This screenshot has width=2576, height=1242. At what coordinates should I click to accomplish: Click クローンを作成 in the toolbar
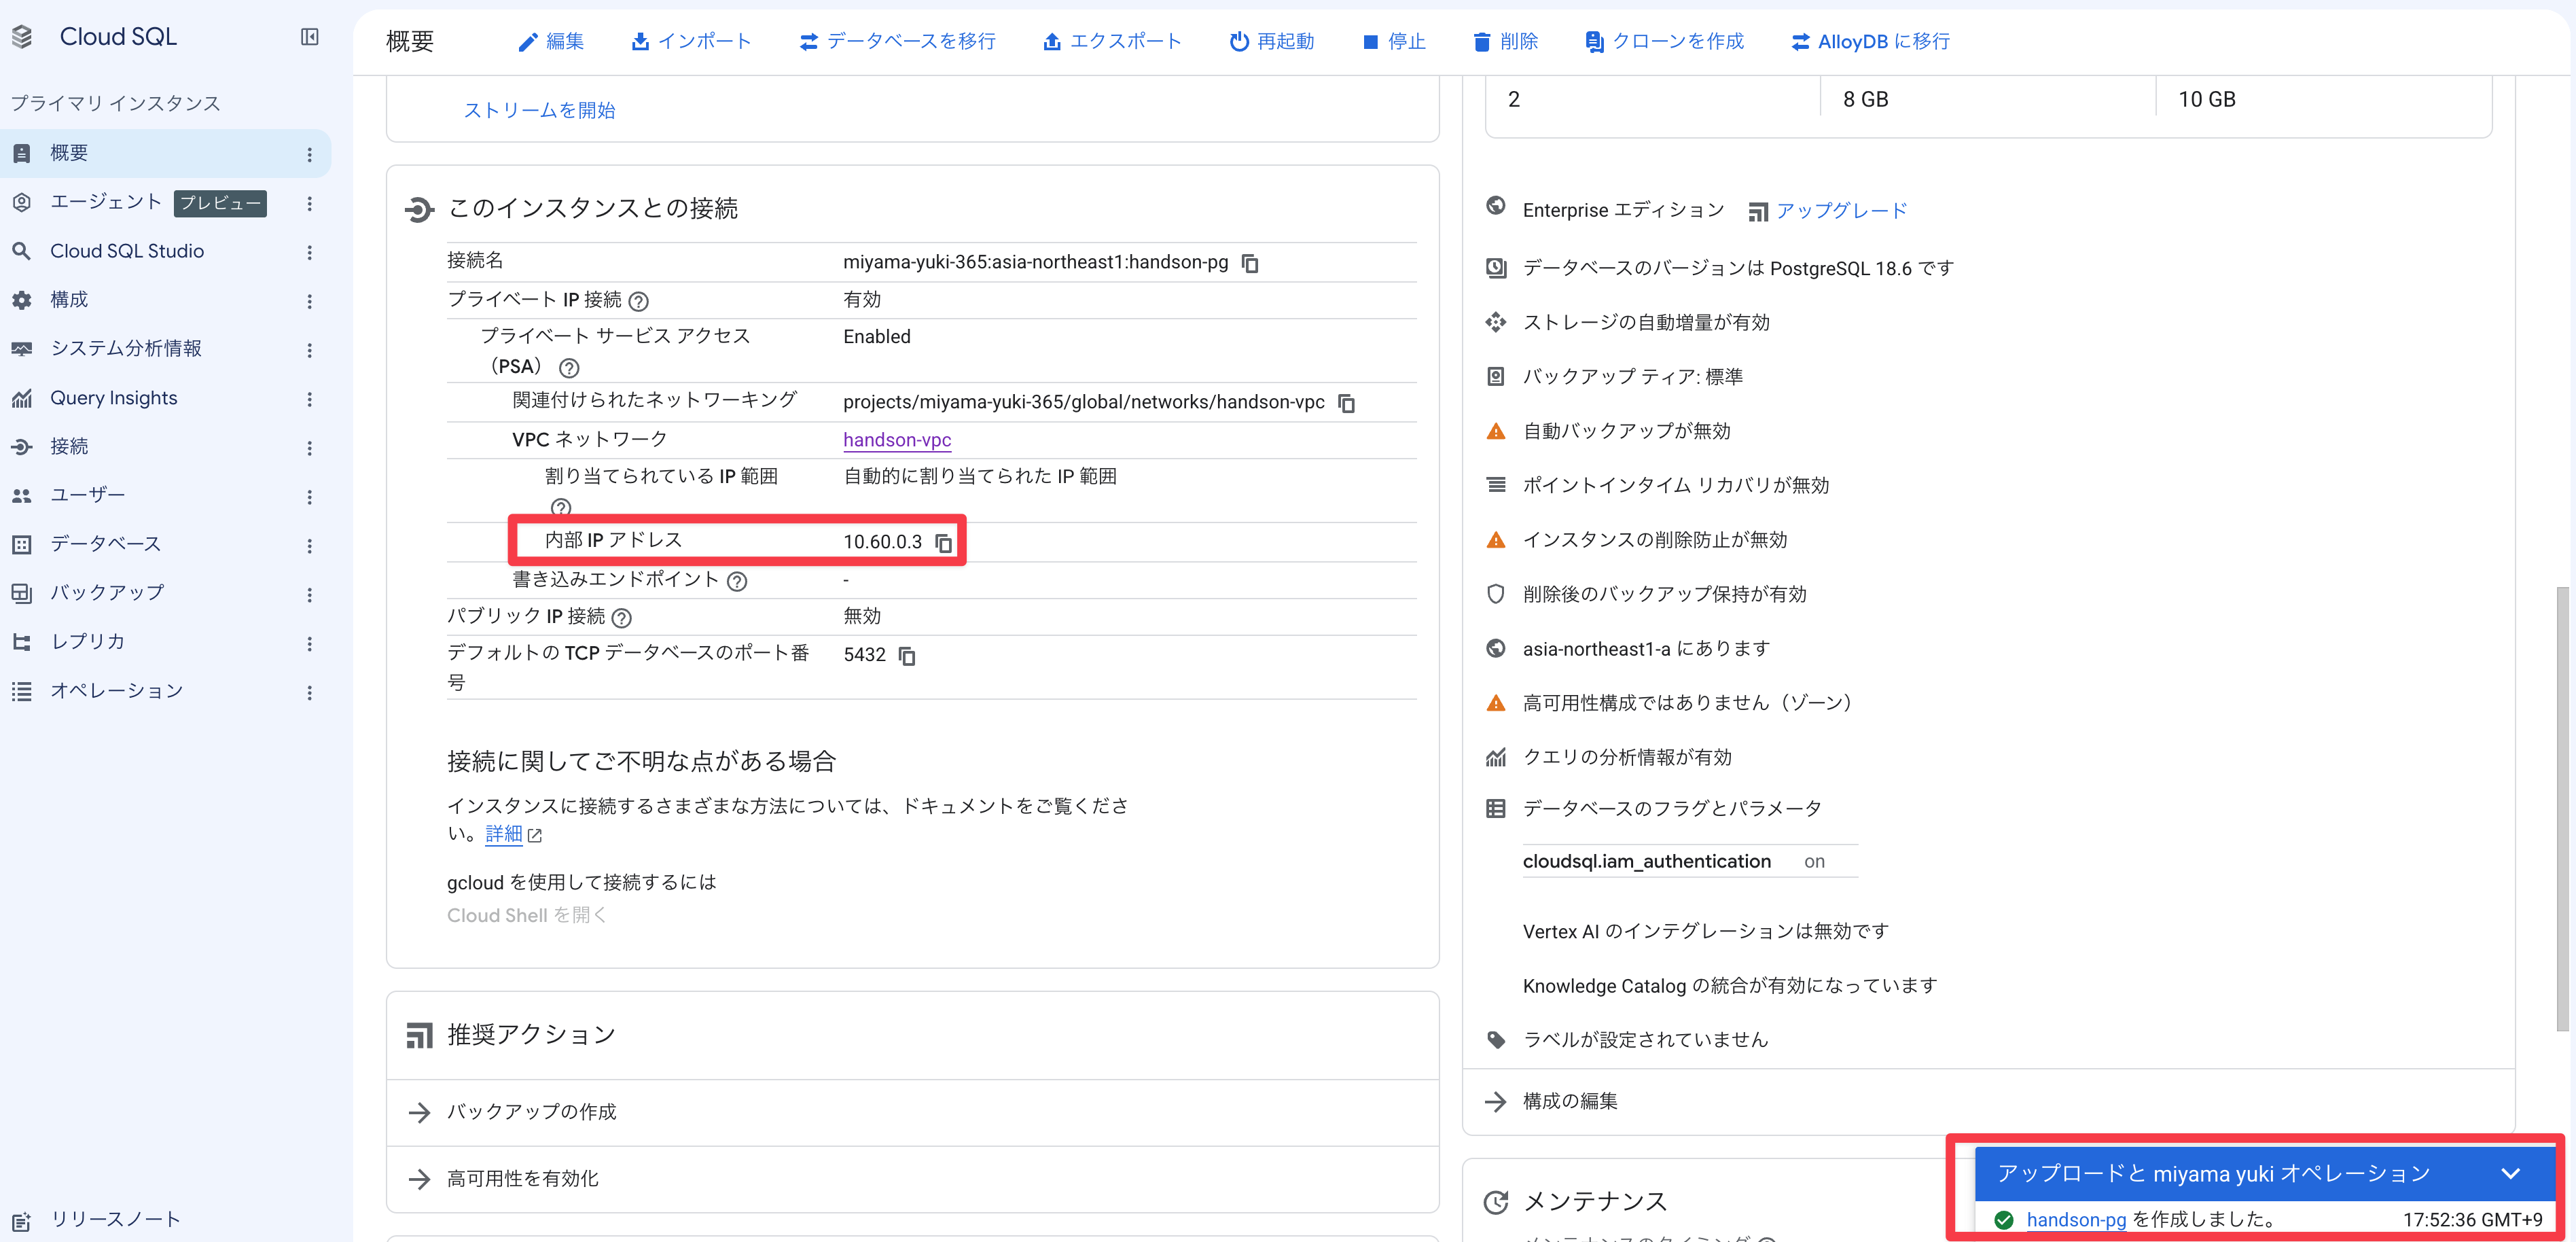click(1665, 41)
